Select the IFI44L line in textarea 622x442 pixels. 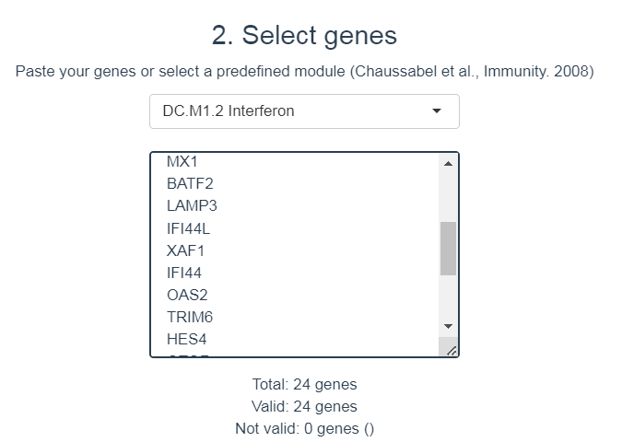188,228
